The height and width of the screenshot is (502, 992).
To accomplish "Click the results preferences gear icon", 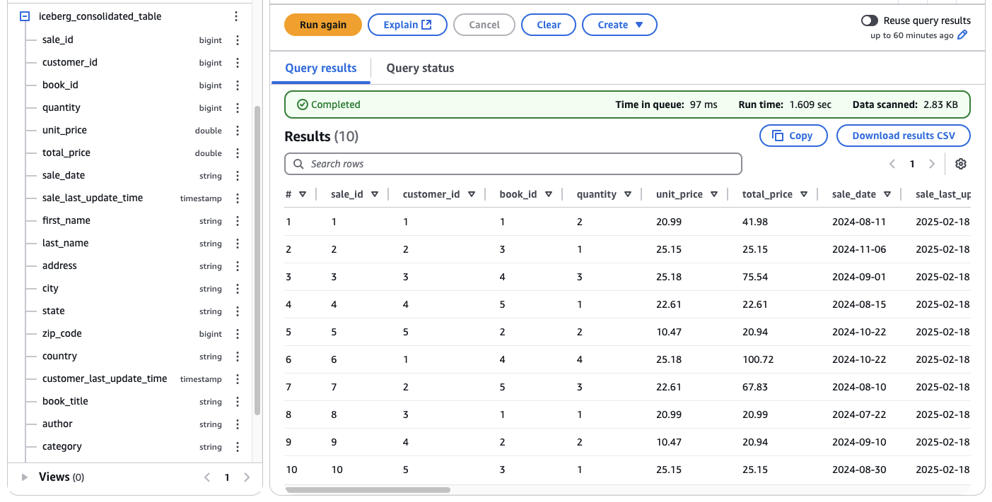I will (960, 164).
